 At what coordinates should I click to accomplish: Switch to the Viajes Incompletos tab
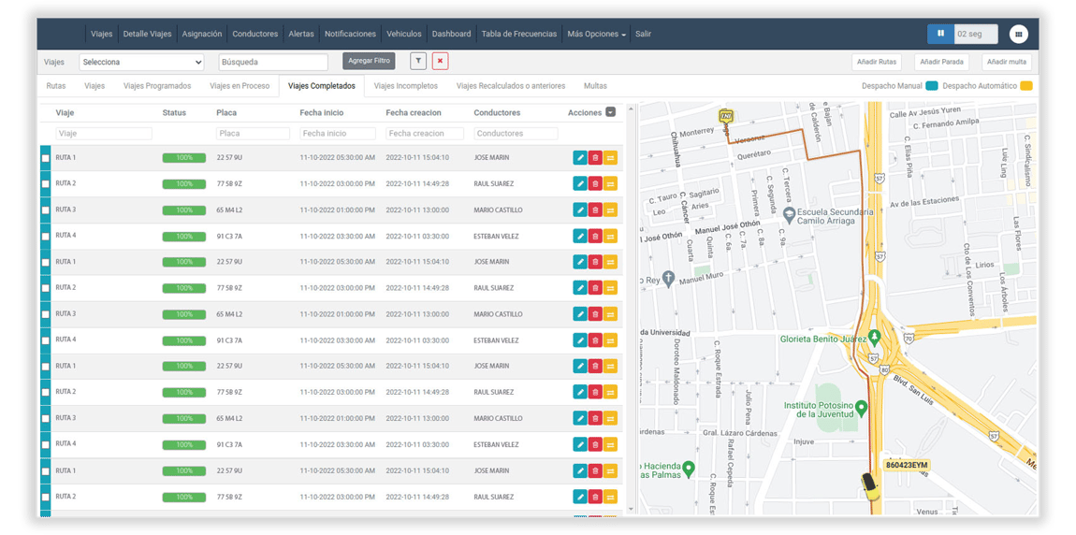coord(405,86)
